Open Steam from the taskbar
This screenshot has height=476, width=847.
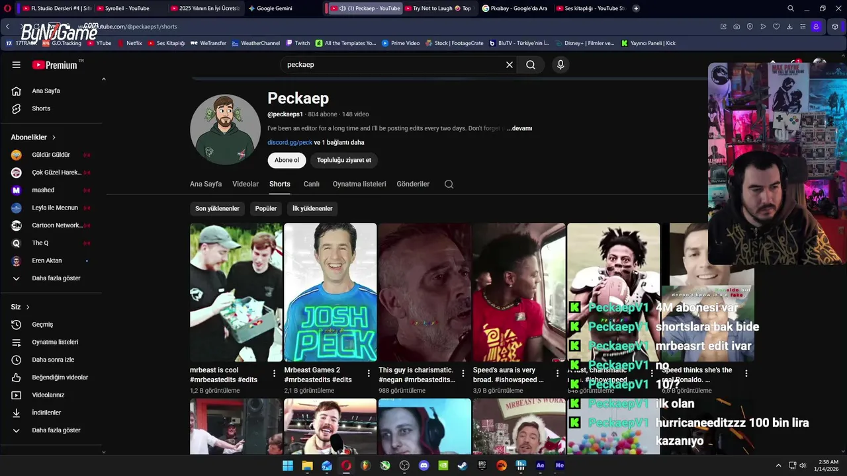click(x=463, y=465)
